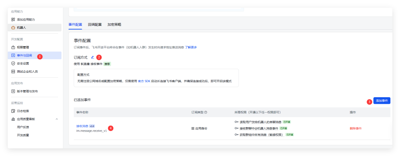Open 机器人 menu item
Image resolution: width=400 pixels, height=156 pixels.
(x=34, y=27)
